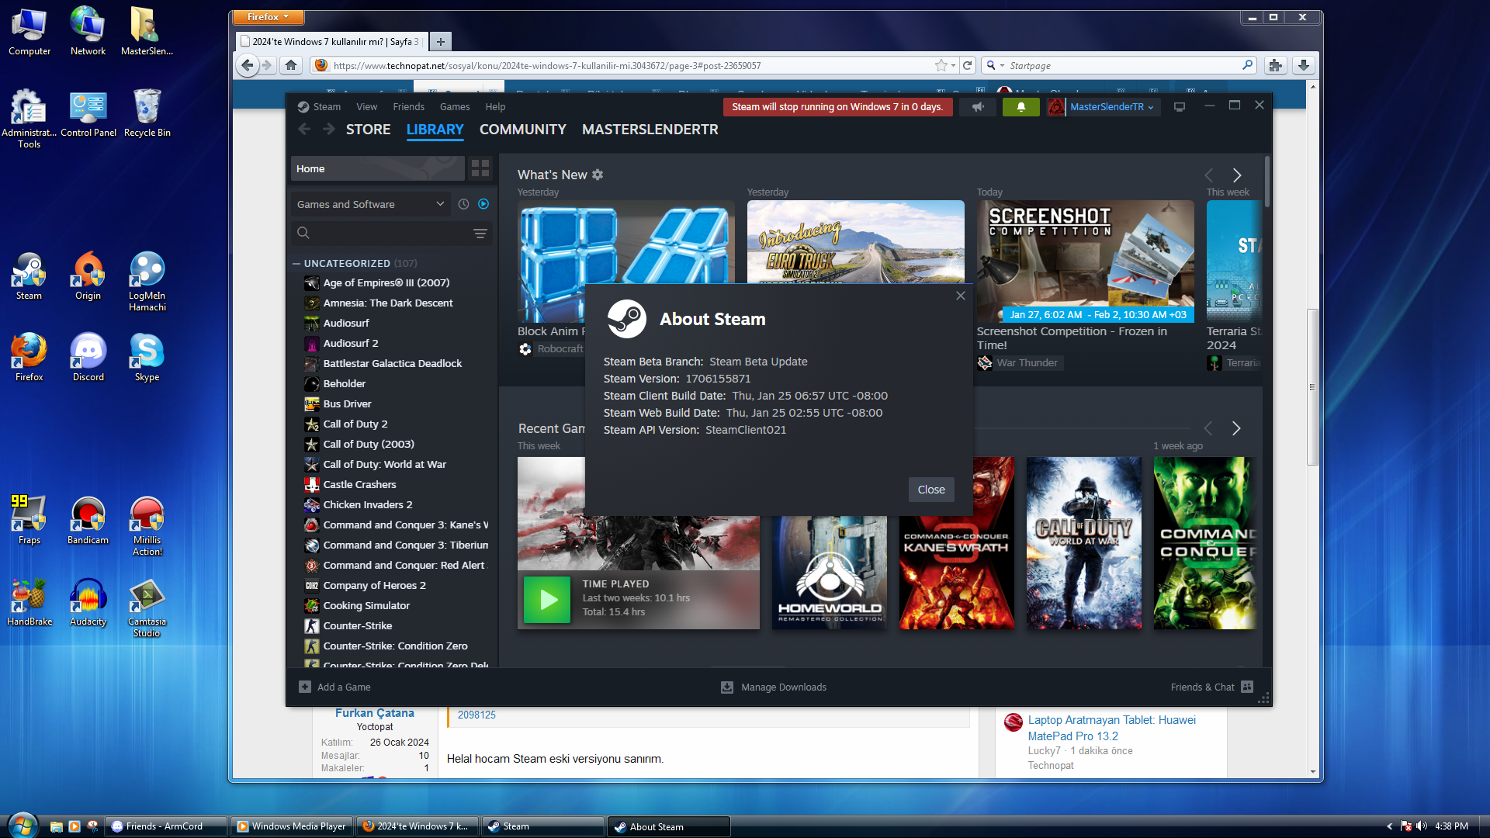1490x838 pixels.
Task: Click Manage Downloads icon
Action: coord(727,687)
